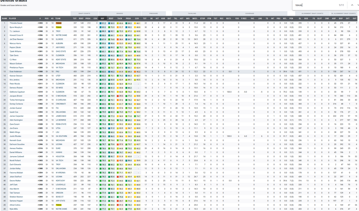Open Mason Graham player profile

pyautogui.click(x=15, y=63)
